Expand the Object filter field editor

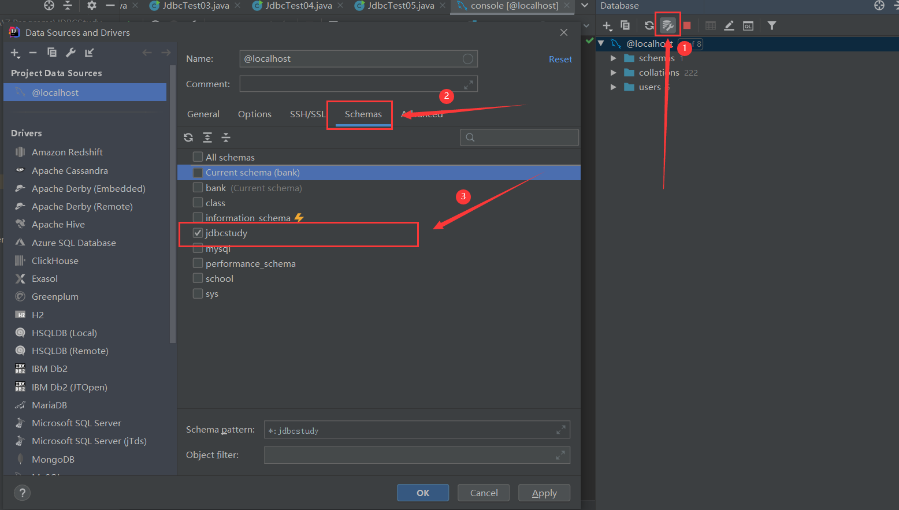(x=560, y=455)
